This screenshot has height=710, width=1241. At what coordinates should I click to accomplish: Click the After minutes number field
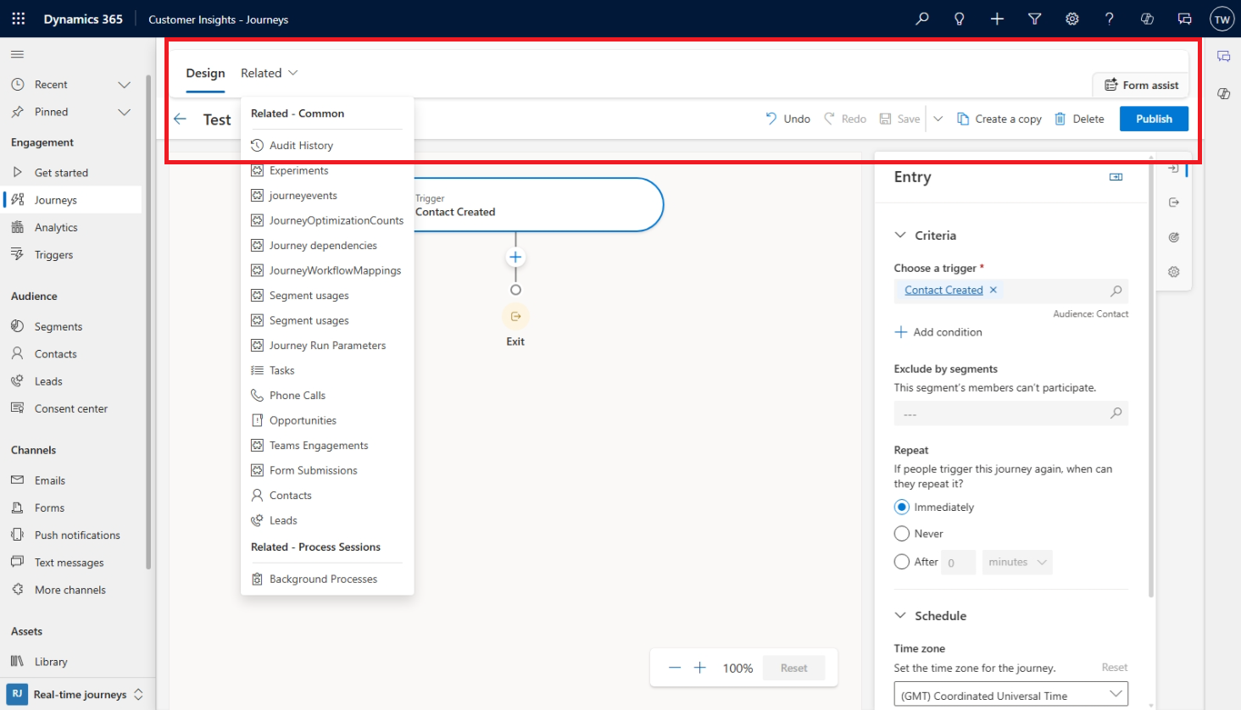point(958,562)
